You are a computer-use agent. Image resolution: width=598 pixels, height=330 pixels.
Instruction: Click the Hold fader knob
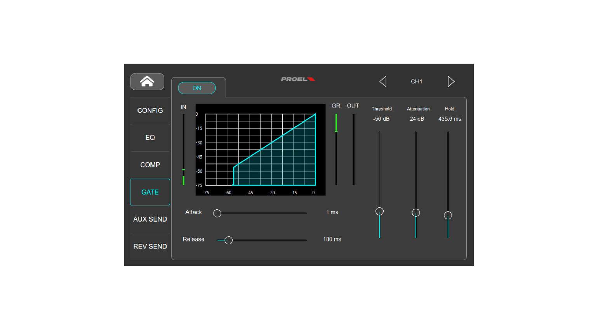448,215
